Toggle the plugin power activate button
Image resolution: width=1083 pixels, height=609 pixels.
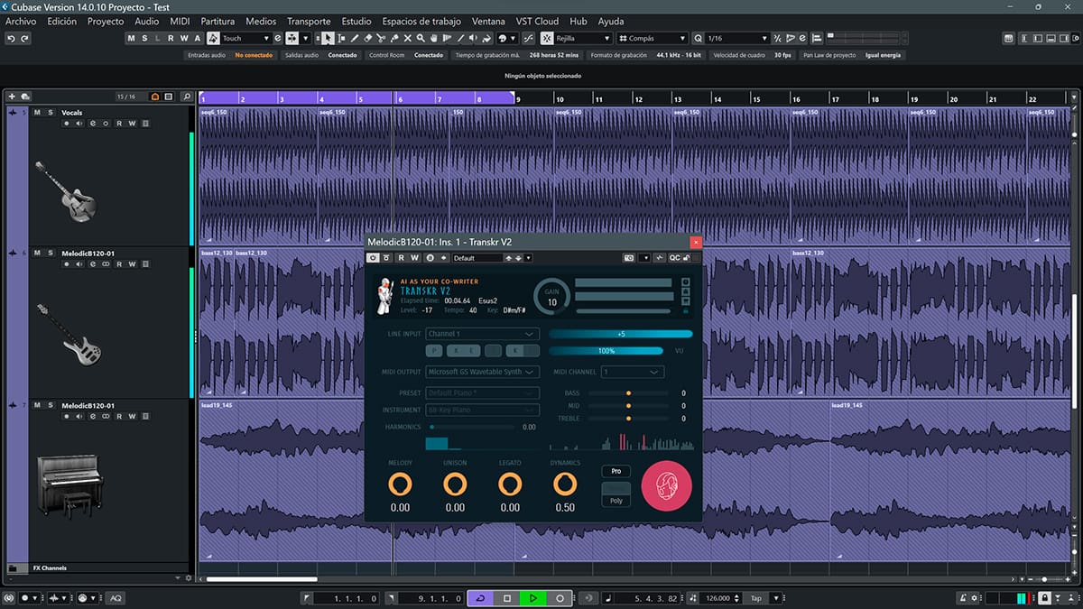pyautogui.click(x=373, y=258)
